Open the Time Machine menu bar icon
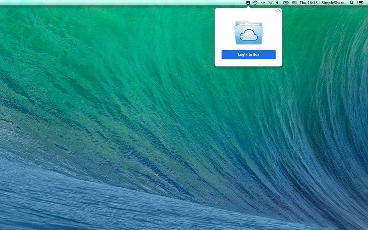 click(255, 3)
